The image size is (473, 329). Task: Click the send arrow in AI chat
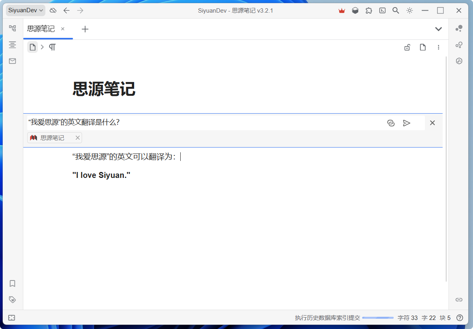406,123
